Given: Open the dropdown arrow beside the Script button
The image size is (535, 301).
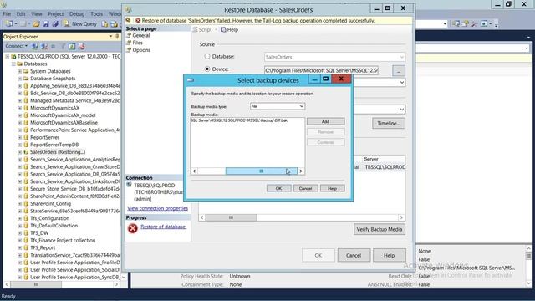Looking at the screenshot, I should [216, 30].
